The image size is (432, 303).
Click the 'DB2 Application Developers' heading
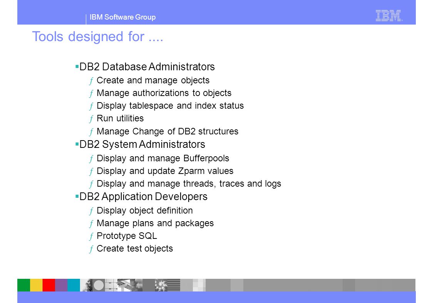point(143,197)
